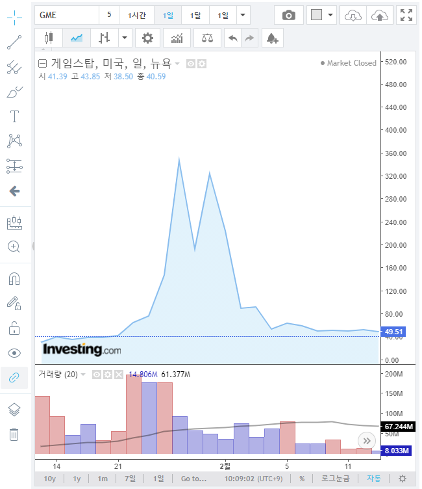The image size is (422, 489).
Task: Click the 10:09:02 (UTC+9) timezone
Action: 253,479
